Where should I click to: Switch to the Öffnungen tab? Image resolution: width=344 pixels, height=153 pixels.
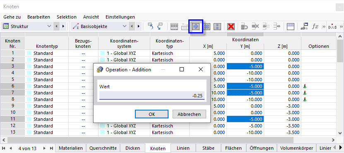click(x=262, y=148)
